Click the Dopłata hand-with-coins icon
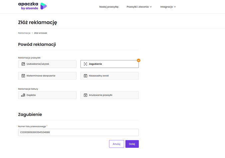 point(23,95)
